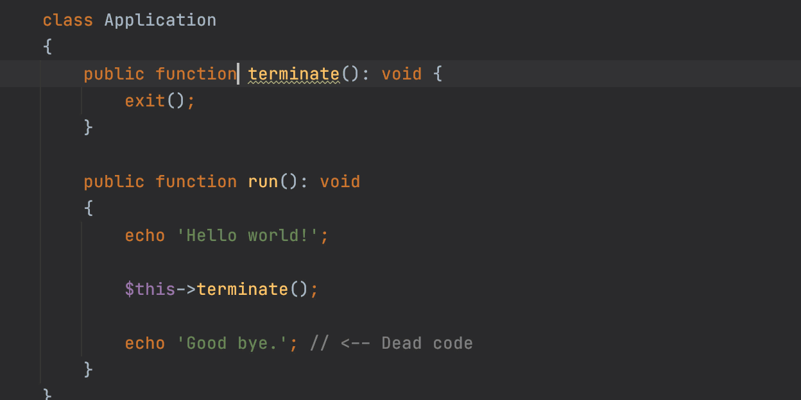
Task: Click the $this variable
Action: coord(150,290)
